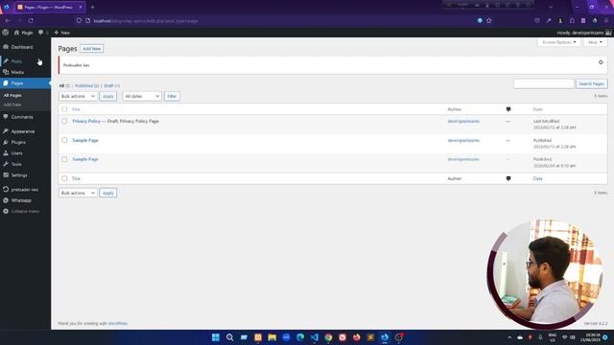Tick the second Sample Page checkbox

coord(64,160)
